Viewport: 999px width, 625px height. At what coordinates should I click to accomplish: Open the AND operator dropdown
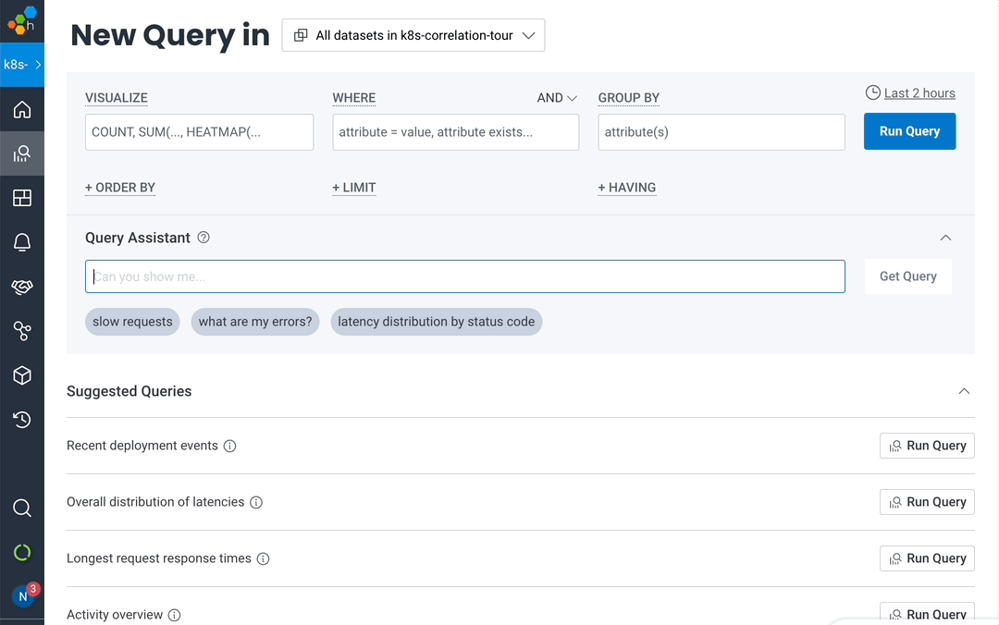[557, 98]
